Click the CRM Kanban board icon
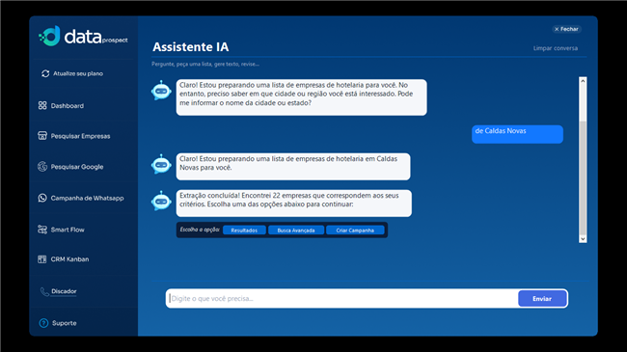 [x=42, y=259]
